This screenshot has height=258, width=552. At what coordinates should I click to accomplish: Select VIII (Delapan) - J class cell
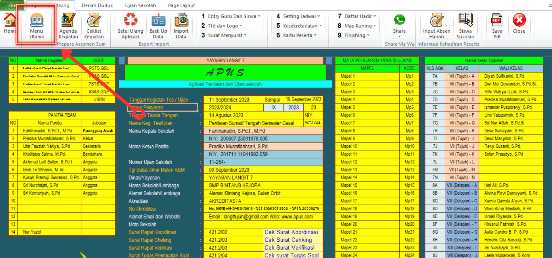(x=462, y=255)
